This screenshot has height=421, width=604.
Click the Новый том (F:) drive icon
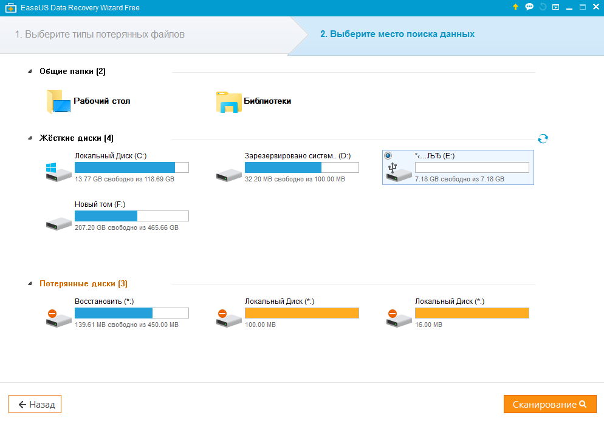58,223
